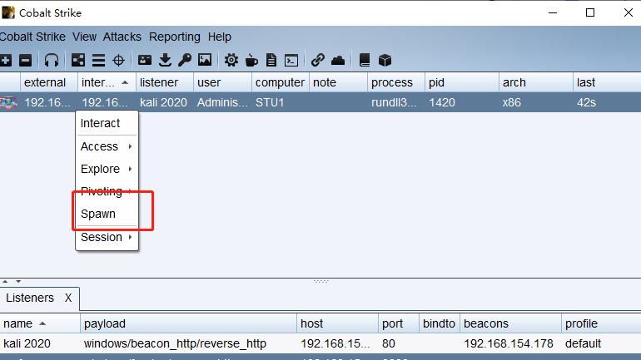Open the View menu
Image resolution: width=641 pixels, height=360 pixels.
coord(85,37)
